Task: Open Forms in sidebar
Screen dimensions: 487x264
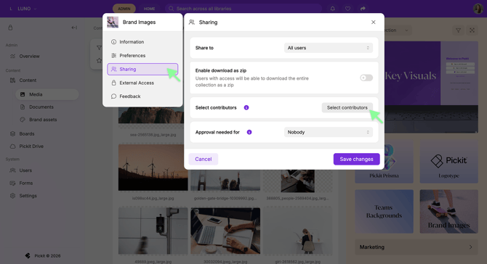Action: point(25,183)
